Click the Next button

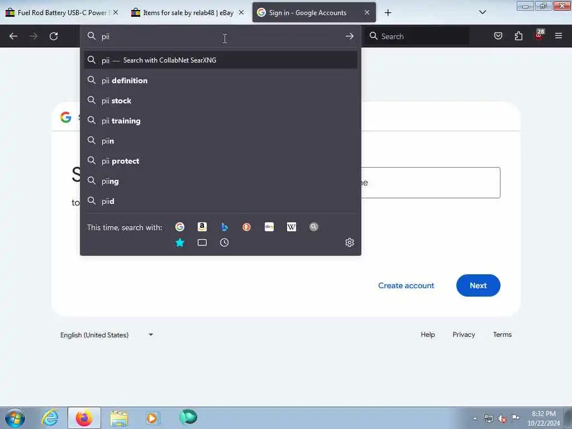[478, 285]
